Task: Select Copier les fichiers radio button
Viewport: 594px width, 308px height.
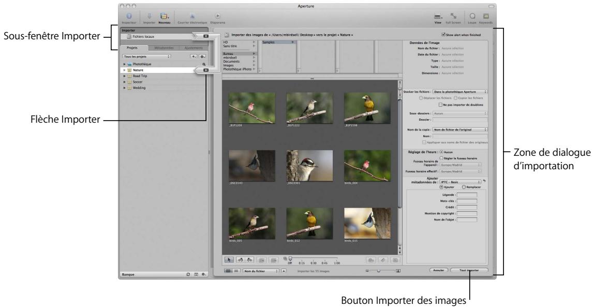Action: tap(455, 98)
